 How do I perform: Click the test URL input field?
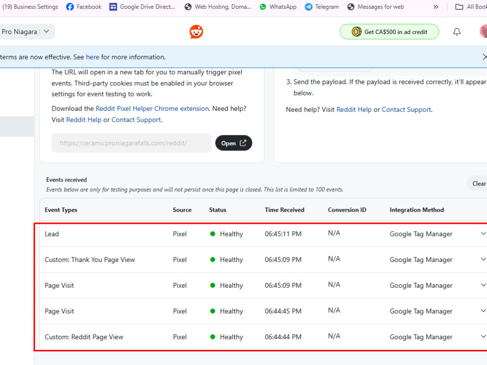point(131,143)
